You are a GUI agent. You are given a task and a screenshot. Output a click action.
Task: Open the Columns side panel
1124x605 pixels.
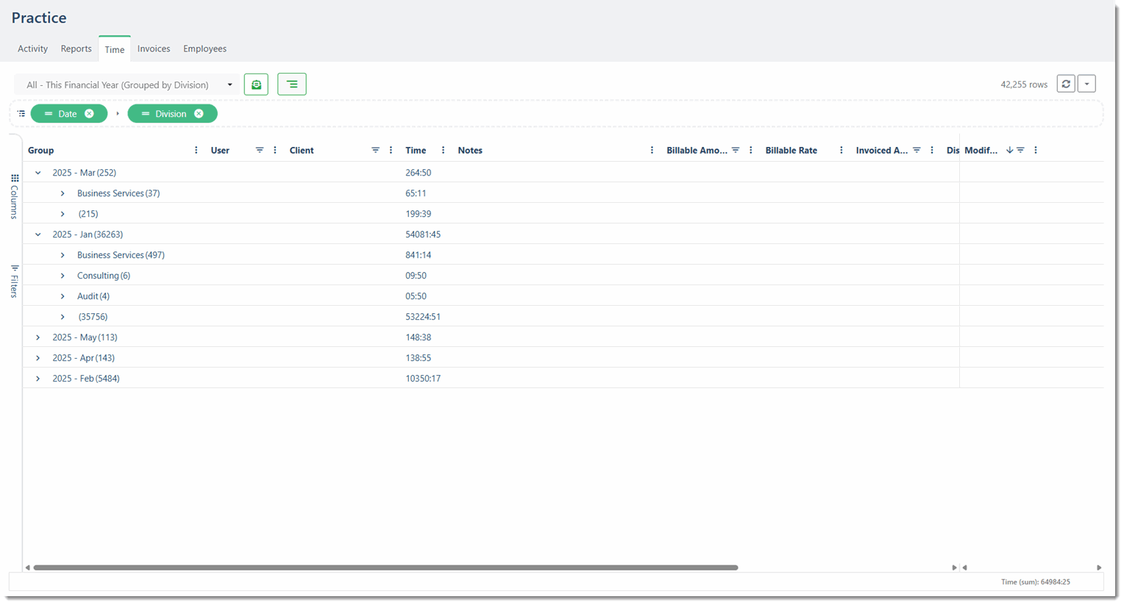pos(14,196)
